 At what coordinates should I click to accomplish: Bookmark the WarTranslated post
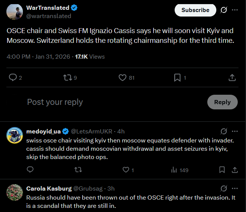pyautogui.click(x=177, y=77)
